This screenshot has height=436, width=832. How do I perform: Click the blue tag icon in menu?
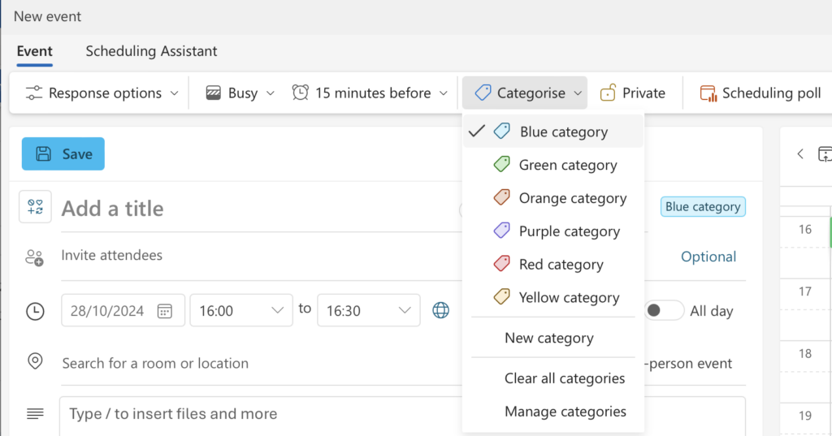pyautogui.click(x=502, y=131)
